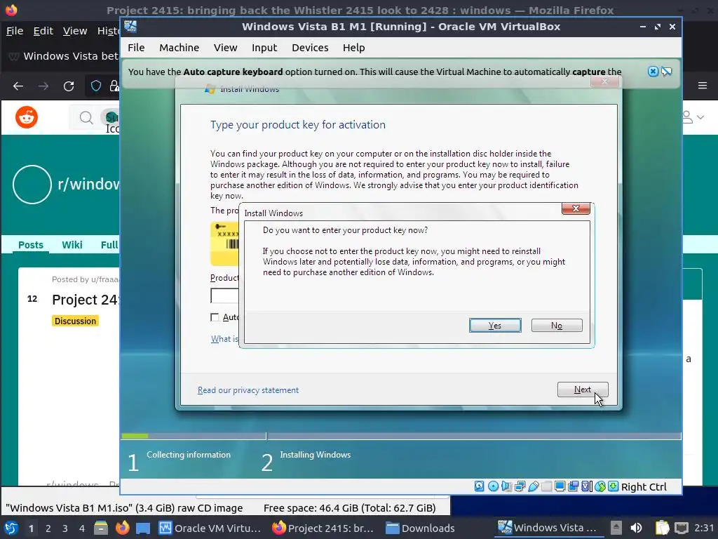Click the display monitor indicator in VirtualBox status bar
This screenshot has width=718, height=539.
560,486
